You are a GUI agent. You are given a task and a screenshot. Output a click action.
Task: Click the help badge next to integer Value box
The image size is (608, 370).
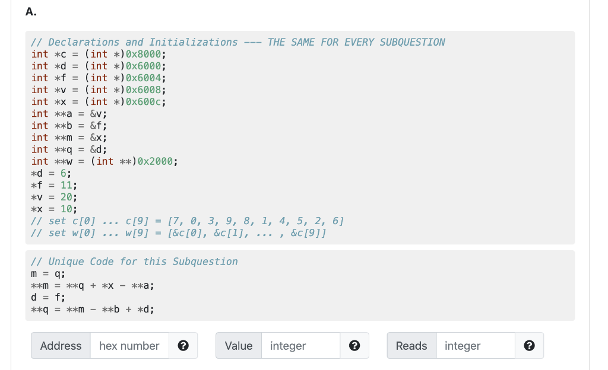pyautogui.click(x=354, y=346)
